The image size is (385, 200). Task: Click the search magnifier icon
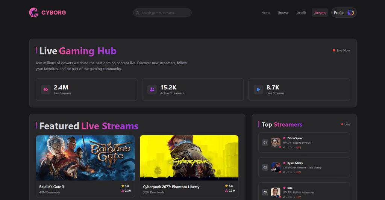138,13
